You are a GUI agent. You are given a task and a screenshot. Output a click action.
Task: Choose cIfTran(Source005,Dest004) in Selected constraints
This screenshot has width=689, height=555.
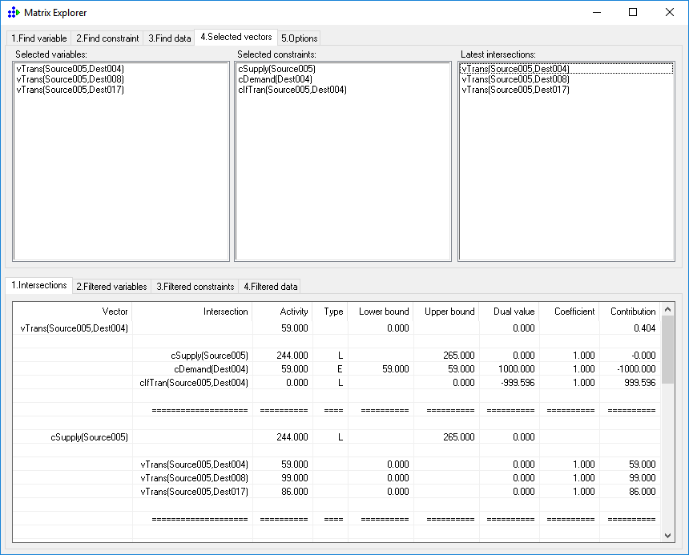pyautogui.click(x=292, y=90)
